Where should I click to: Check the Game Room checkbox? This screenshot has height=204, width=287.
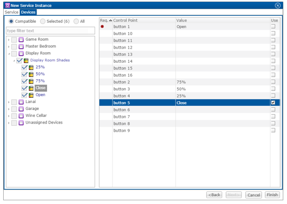(14, 40)
